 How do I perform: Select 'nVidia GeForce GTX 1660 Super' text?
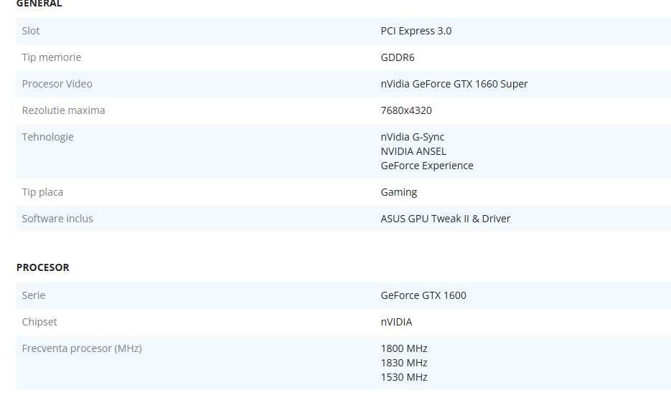point(454,84)
